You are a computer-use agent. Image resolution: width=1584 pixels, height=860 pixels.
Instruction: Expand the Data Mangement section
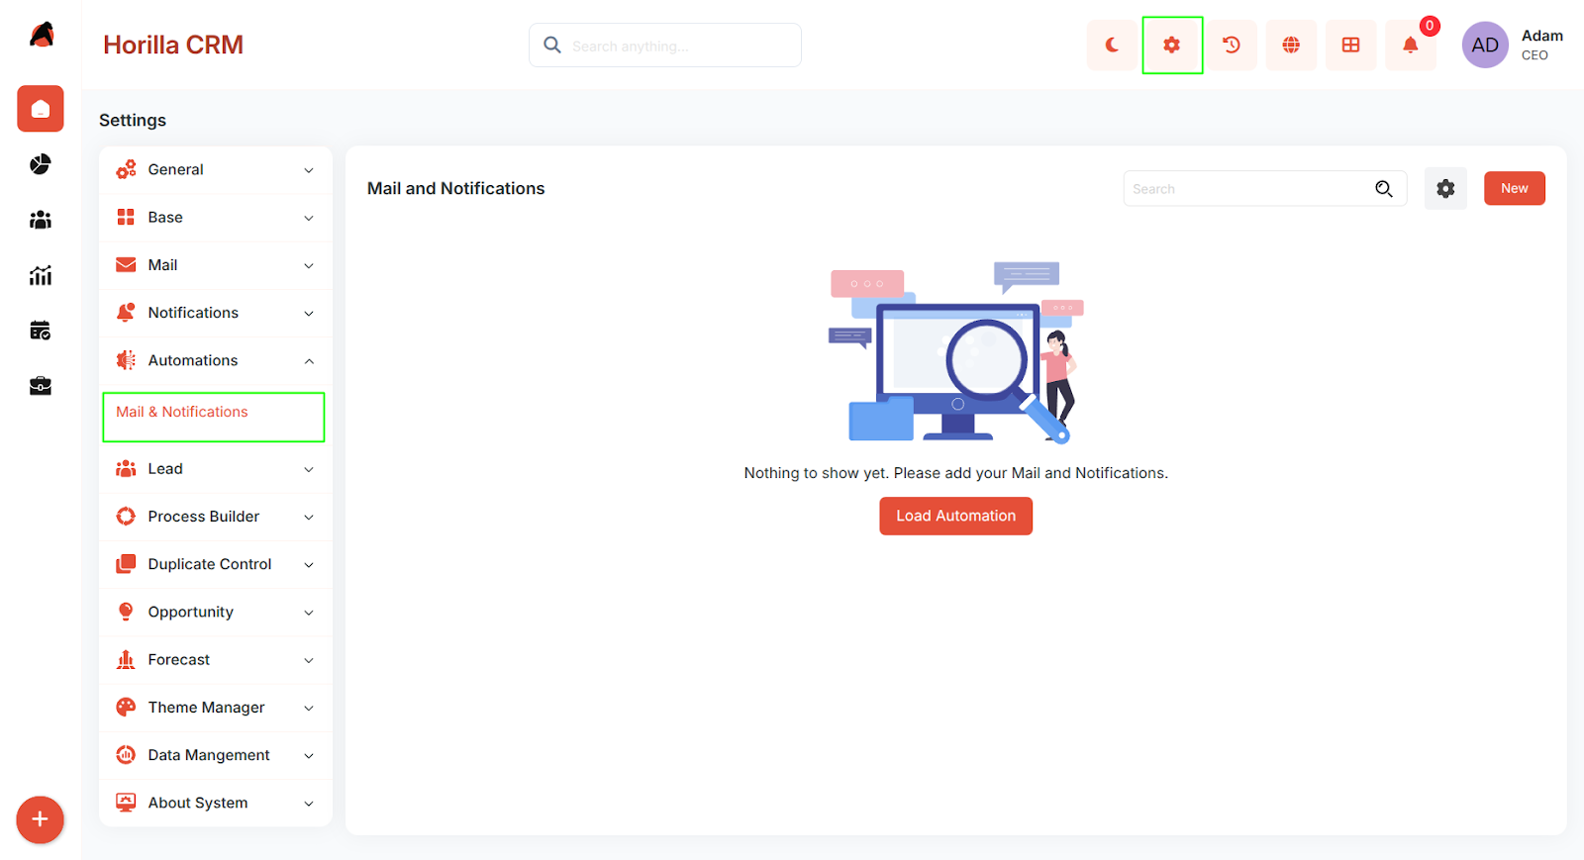coord(216,755)
